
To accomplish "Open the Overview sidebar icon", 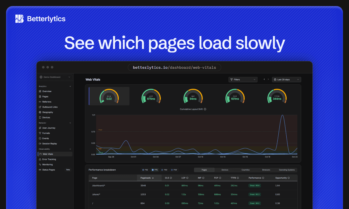I will [40, 91].
